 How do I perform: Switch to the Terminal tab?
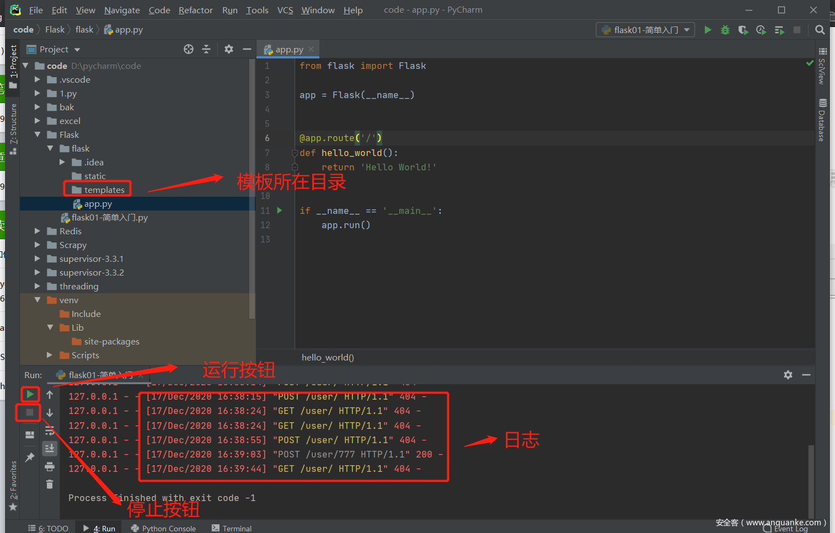coord(232,528)
